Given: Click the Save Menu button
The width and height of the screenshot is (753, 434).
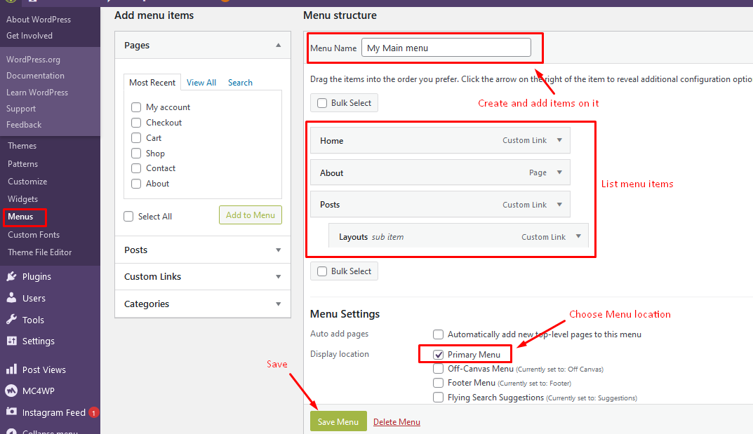Looking at the screenshot, I should coord(338,421).
